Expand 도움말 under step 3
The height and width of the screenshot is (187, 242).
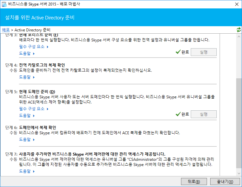[x=27, y=53]
